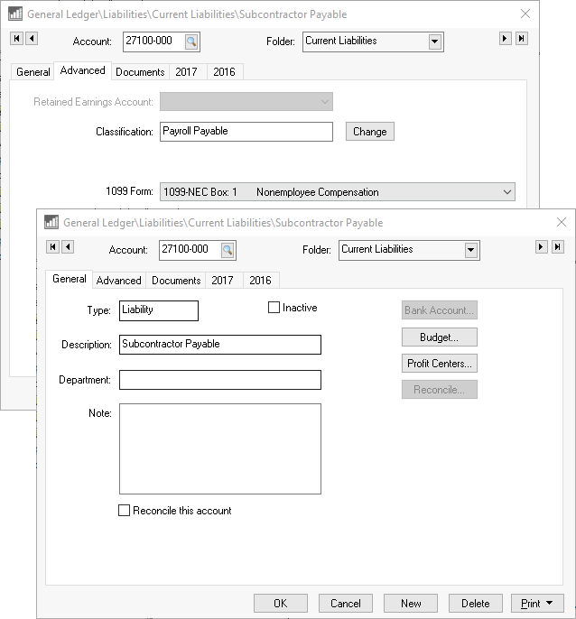Toggle the Inactive checkbox
Viewport: 576px width, 619px height.
274,308
